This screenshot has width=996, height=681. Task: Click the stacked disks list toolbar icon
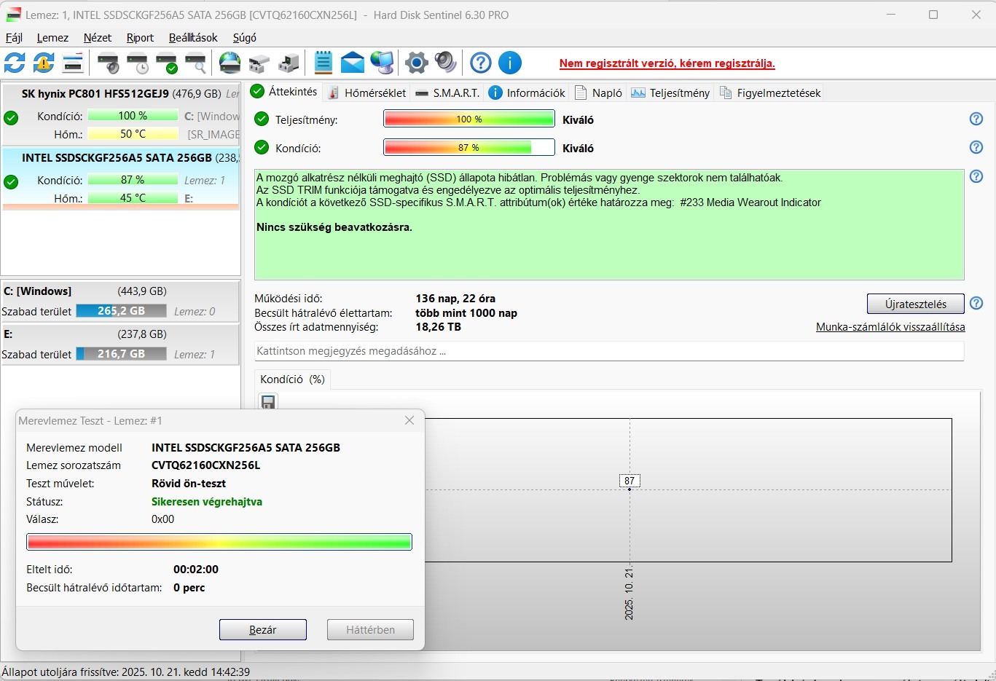(73, 63)
